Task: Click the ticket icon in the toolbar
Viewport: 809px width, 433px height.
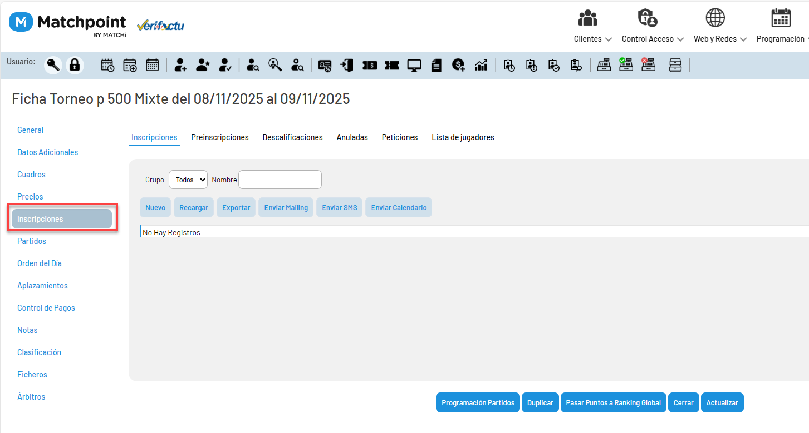Action: pyautogui.click(x=391, y=65)
